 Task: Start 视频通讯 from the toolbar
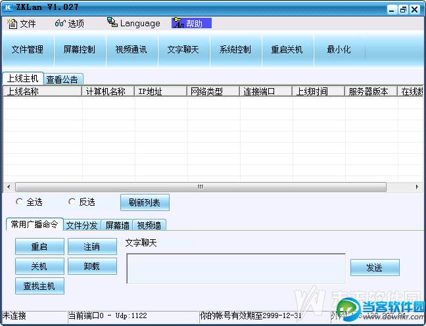point(131,49)
